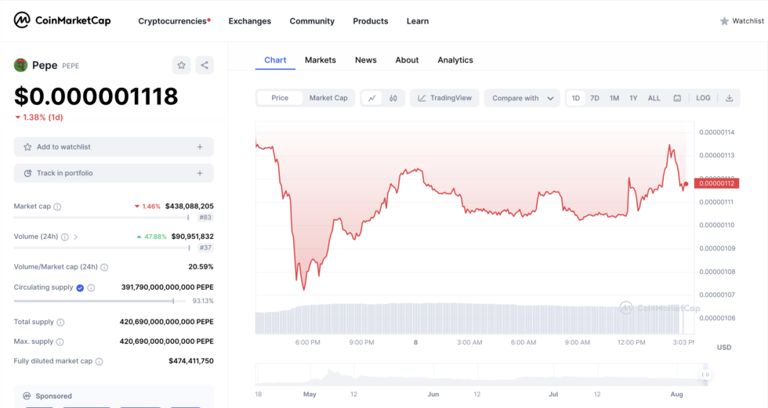This screenshot has width=768, height=408.
Task: Switch chart to Market Cap view
Action: pos(328,98)
